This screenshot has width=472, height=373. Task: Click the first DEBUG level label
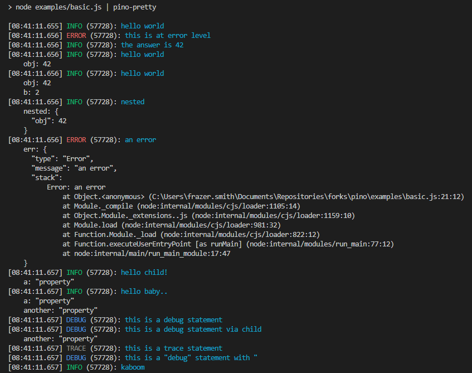[x=76, y=319]
